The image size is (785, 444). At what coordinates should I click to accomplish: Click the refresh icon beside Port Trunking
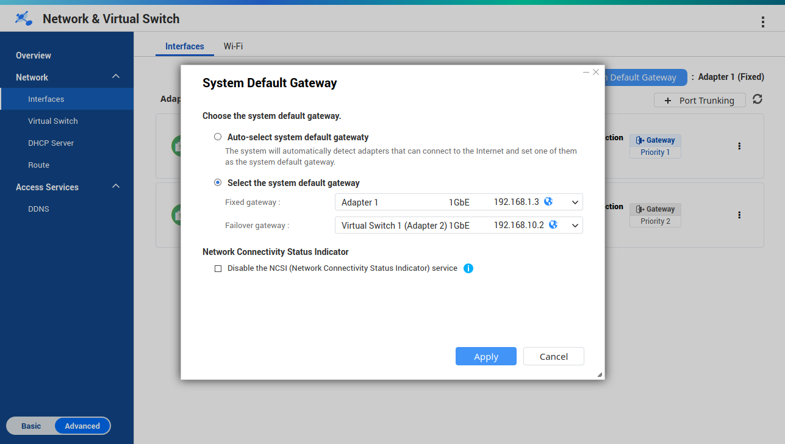click(758, 99)
